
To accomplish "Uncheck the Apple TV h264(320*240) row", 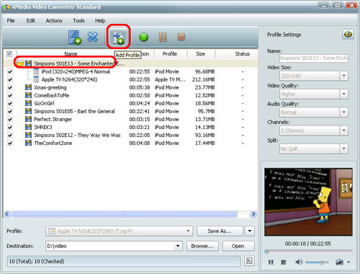I will [x=9, y=79].
